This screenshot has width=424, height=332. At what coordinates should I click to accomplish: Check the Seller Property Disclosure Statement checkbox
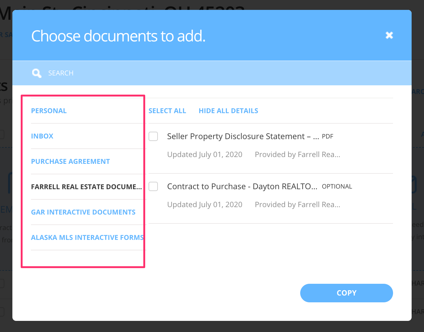[x=153, y=136]
